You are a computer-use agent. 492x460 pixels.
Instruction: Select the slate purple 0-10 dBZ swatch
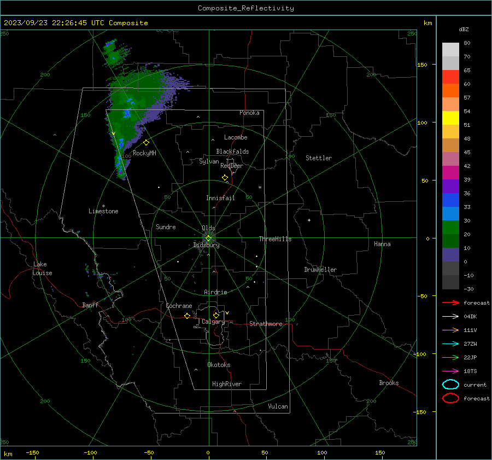(450, 255)
